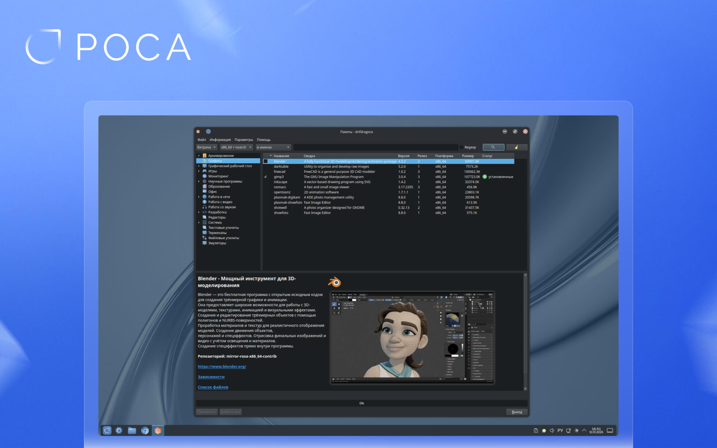Click the broom clear-search icon
This screenshot has width=717, height=448.
click(x=516, y=147)
